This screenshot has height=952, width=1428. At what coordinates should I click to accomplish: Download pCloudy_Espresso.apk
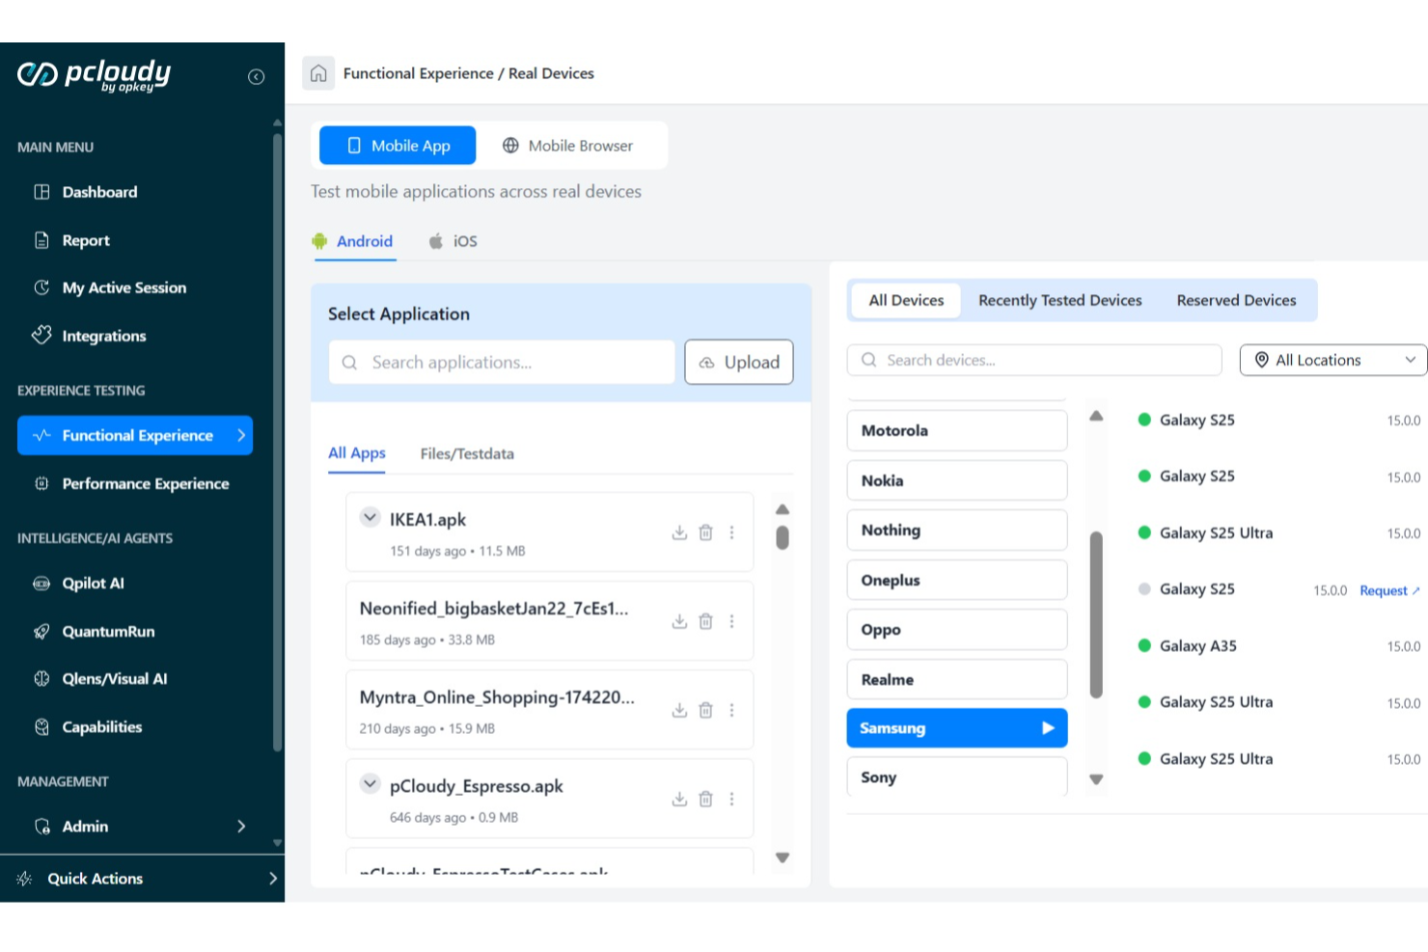[x=679, y=799]
